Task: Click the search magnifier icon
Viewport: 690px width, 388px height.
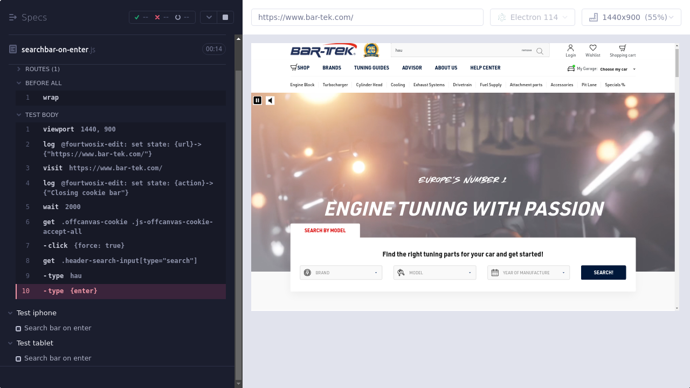Action: pyautogui.click(x=540, y=51)
